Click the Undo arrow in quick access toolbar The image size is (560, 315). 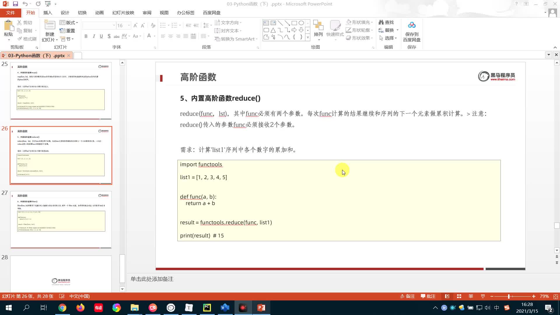click(25, 4)
